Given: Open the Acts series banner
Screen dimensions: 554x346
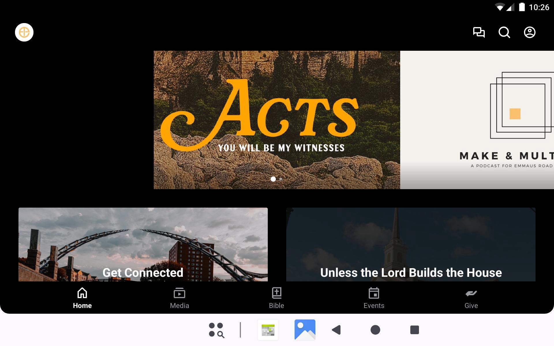Looking at the screenshot, I should [x=276, y=120].
